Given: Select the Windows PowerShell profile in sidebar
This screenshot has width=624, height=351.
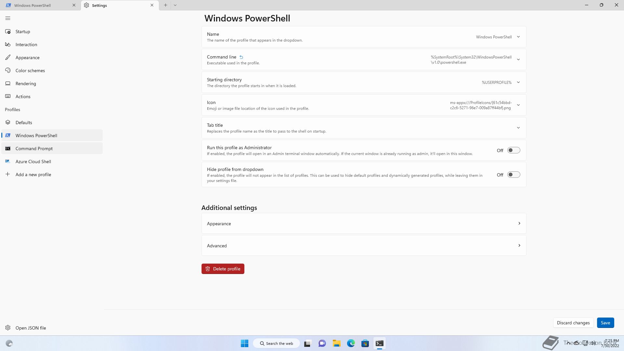Looking at the screenshot, I should click(x=52, y=136).
